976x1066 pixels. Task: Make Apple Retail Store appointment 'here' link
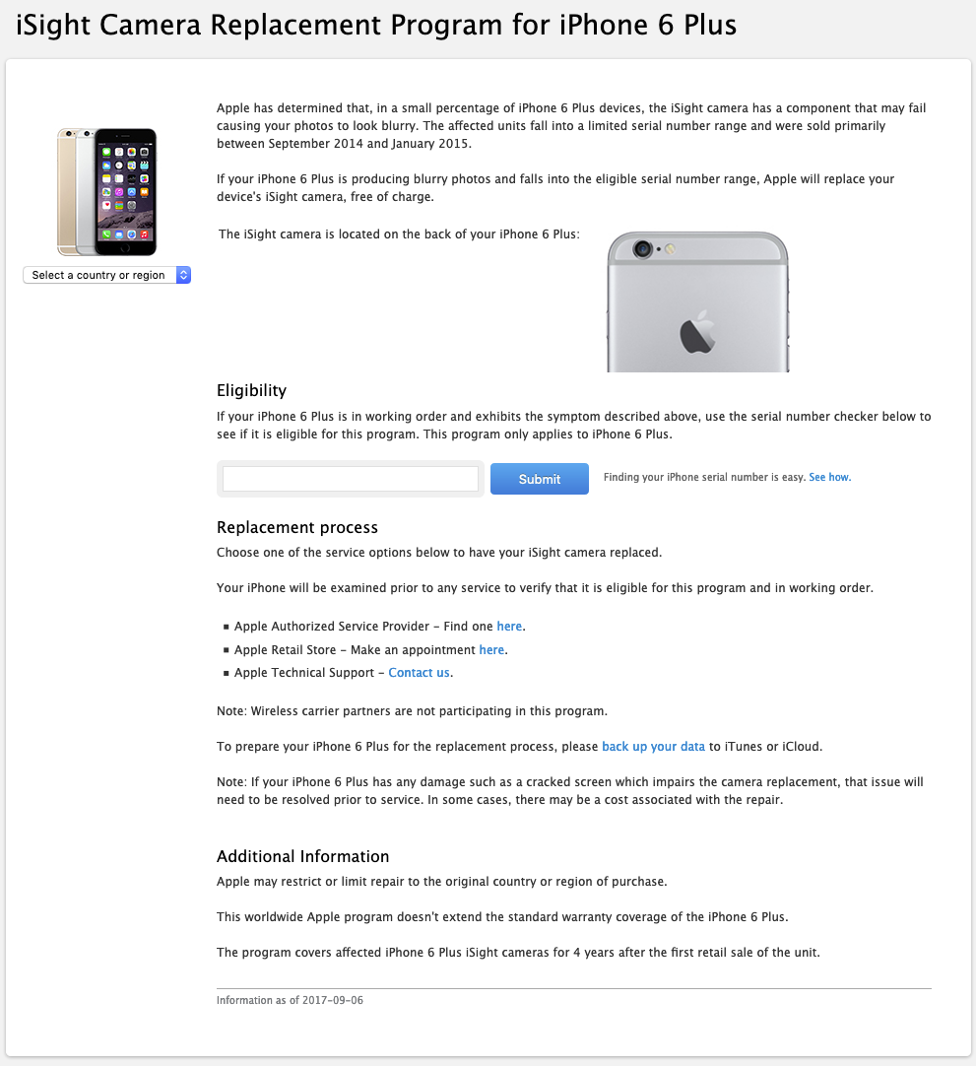click(x=491, y=650)
